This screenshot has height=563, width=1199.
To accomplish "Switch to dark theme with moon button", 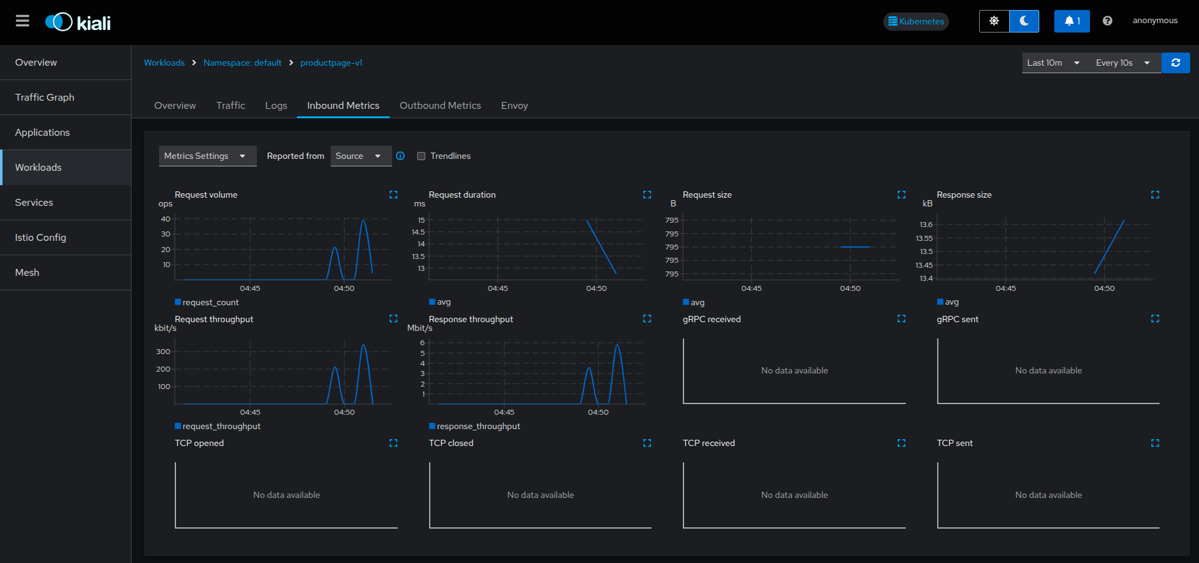I will [1024, 21].
